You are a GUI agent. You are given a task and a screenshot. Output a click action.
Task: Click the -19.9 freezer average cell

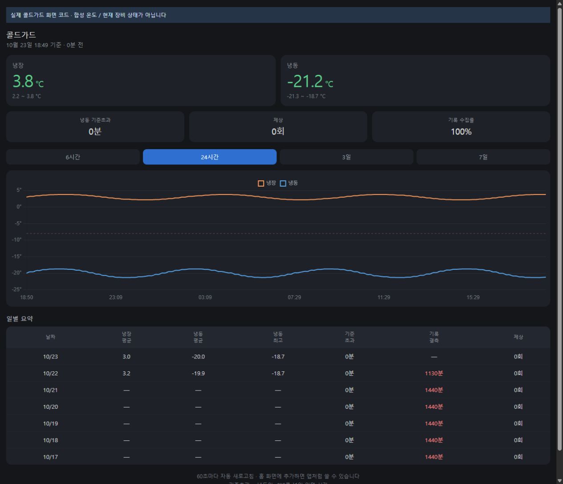(x=198, y=374)
